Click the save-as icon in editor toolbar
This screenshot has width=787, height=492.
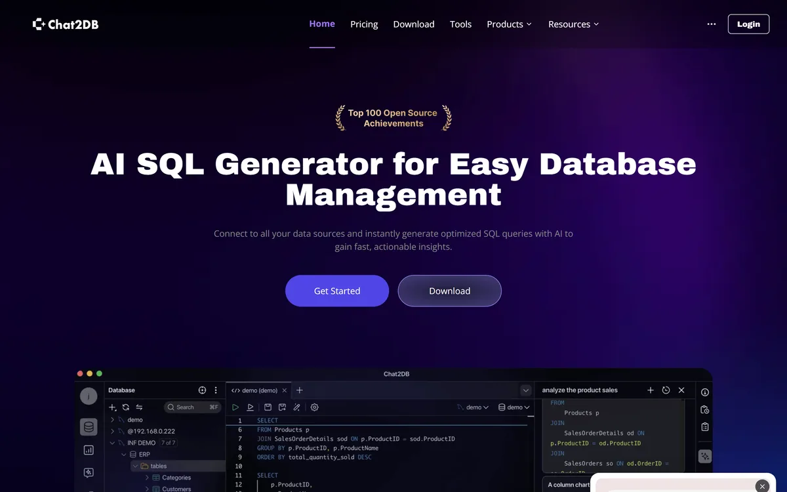[x=282, y=407]
